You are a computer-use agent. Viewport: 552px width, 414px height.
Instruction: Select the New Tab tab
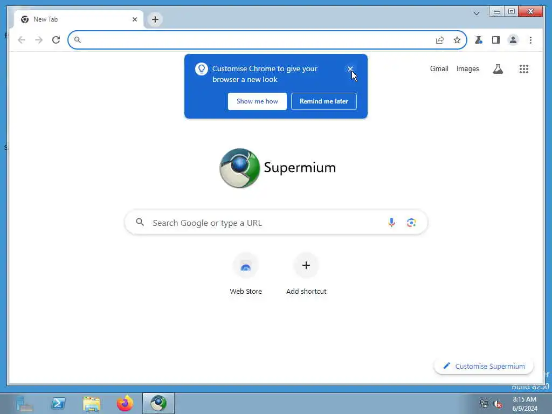79,19
